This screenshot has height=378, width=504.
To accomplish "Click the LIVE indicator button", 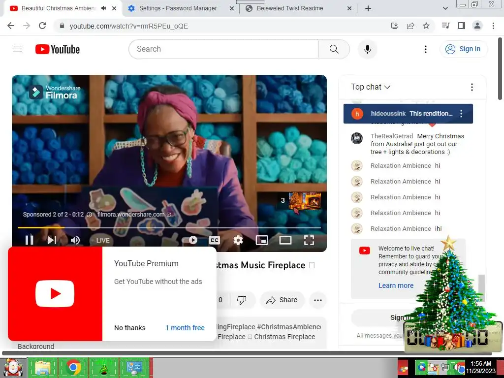I will pyautogui.click(x=103, y=240).
